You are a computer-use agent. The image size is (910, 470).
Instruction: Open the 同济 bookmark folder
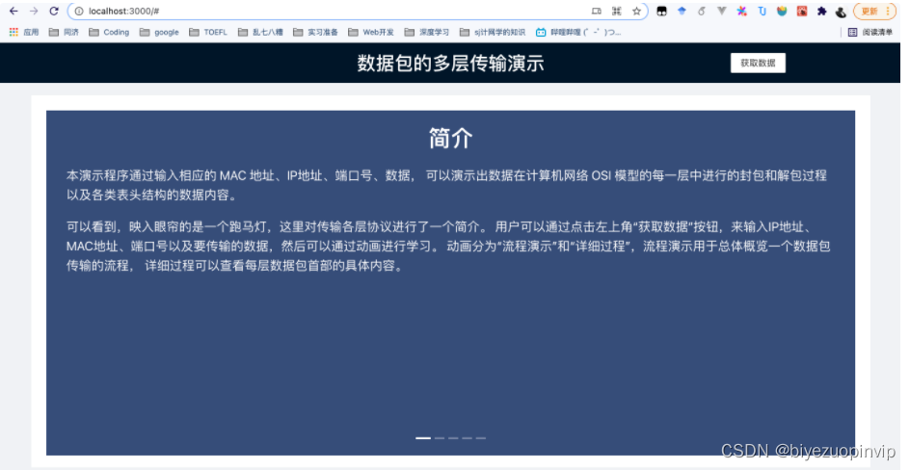point(64,32)
